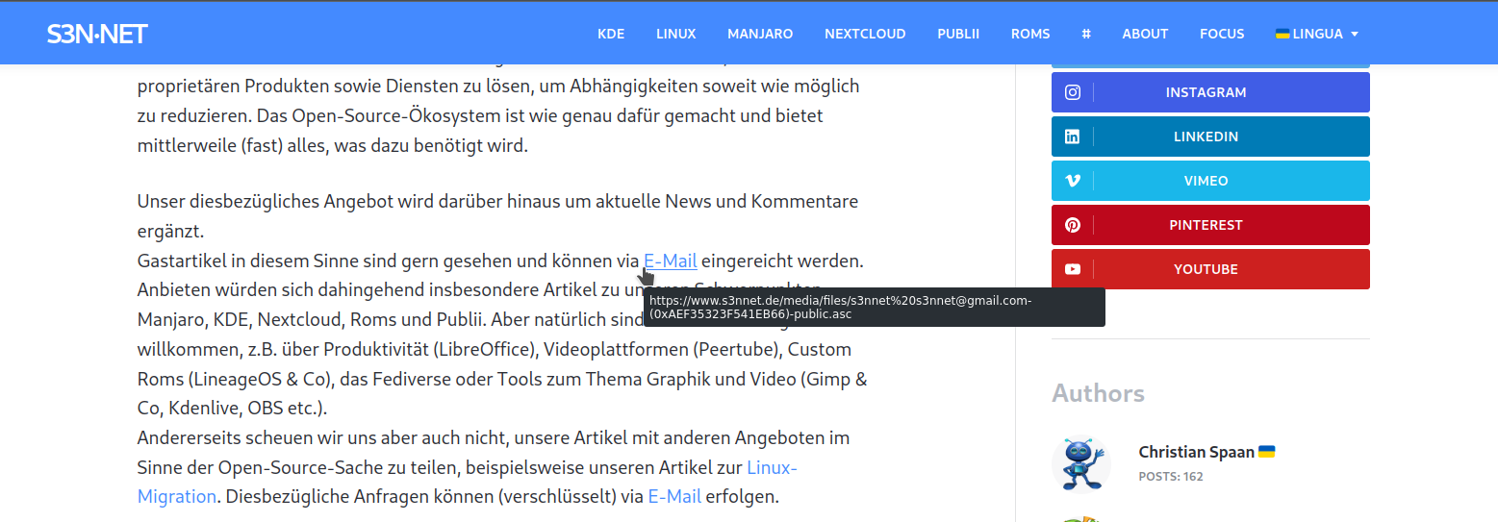Click the # hashtag navigation item
This screenshot has height=522, width=1498.
pyautogui.click(x=1086, y=34)
